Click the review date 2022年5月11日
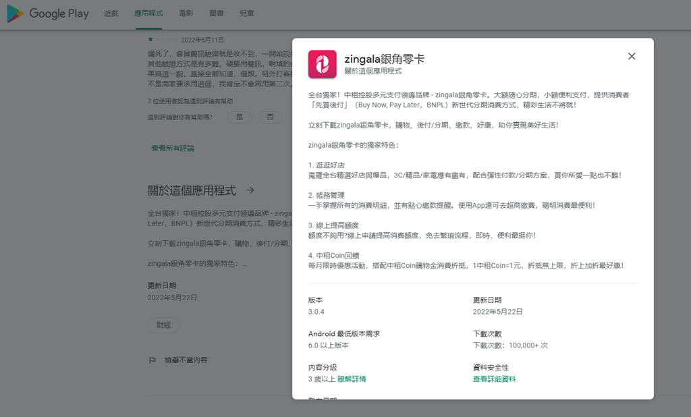Image resolution: width=691 pixels, height=417 pixels. [202, 40]
